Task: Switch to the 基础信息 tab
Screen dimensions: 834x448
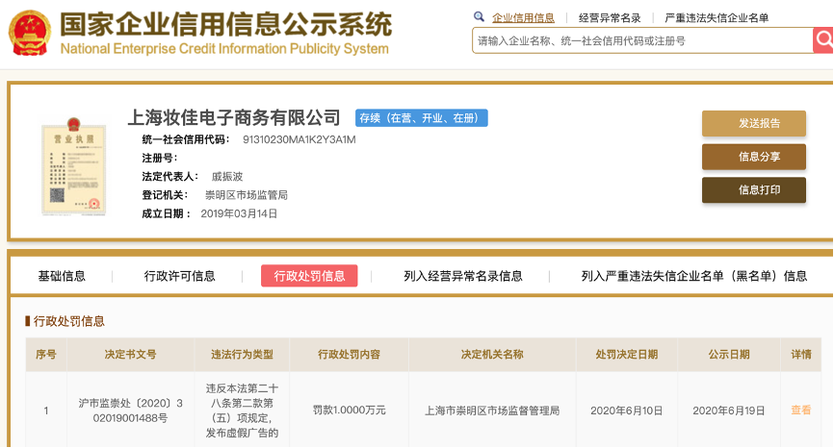Action: click(x=62, y=276)
